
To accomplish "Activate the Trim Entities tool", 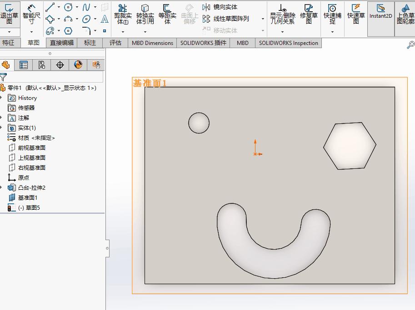I will [123, 13].
